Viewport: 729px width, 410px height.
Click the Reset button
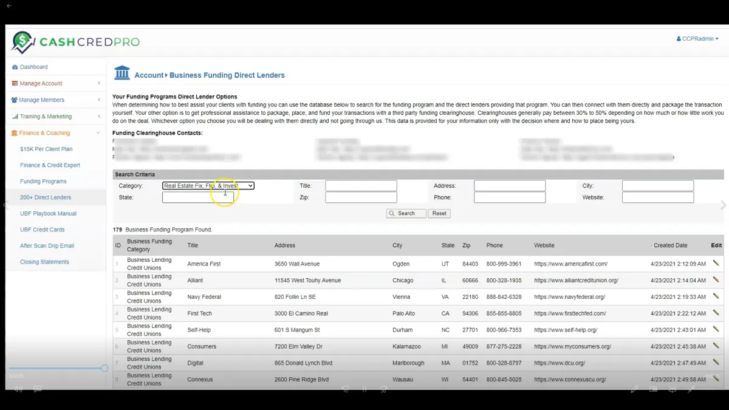439,213
